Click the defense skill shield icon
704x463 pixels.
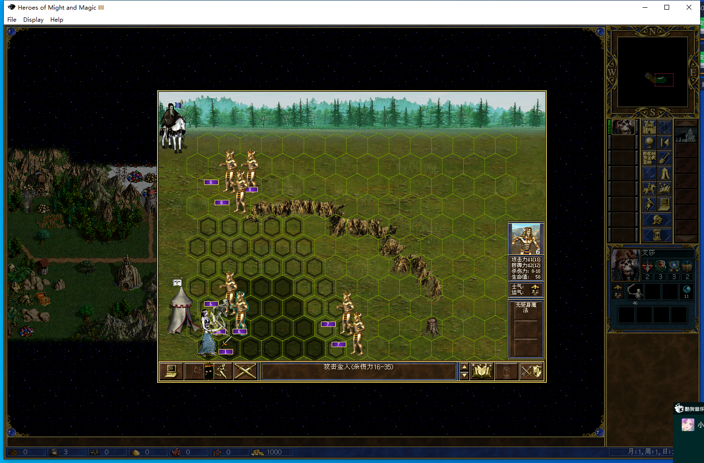pos(660,266)
